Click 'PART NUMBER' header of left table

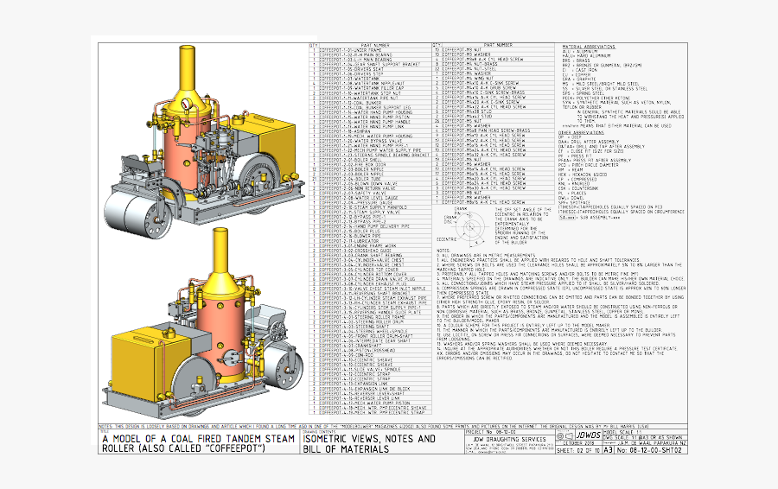tap(375, 45)
